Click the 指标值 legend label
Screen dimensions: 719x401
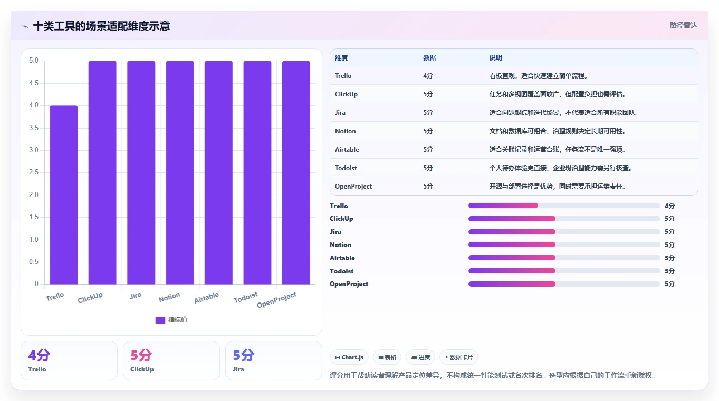[x=178, y=320]
